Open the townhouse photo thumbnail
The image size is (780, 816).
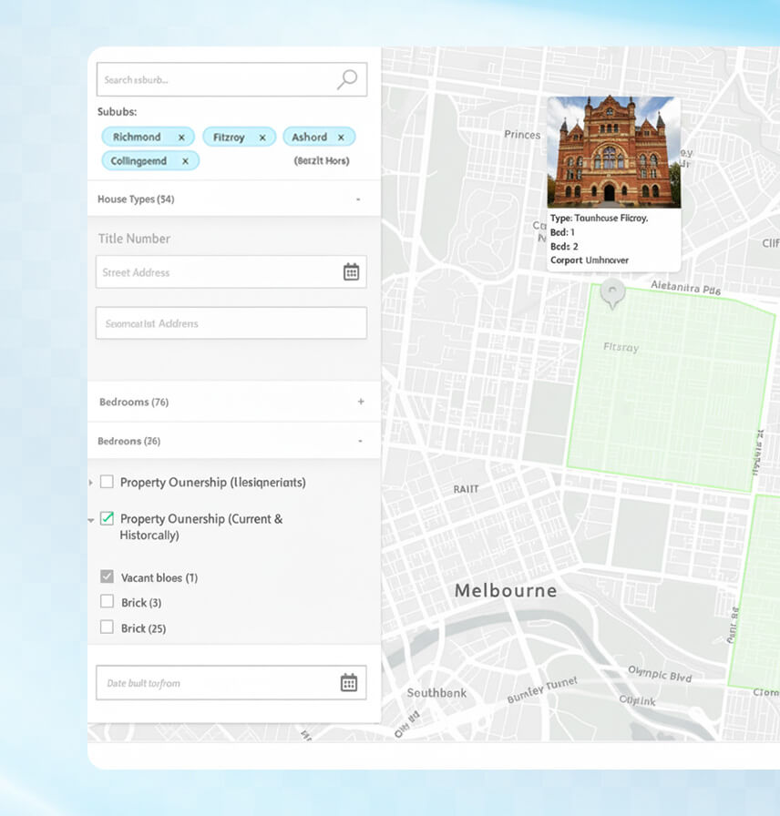pyautogui.click(x=613, y=151)
